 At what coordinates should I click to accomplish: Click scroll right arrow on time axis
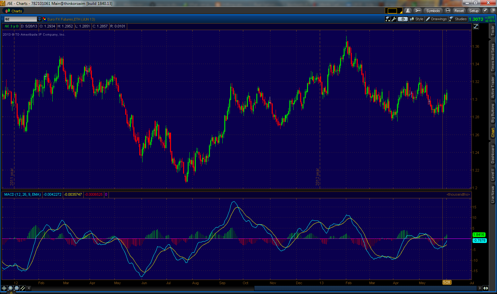480,288
